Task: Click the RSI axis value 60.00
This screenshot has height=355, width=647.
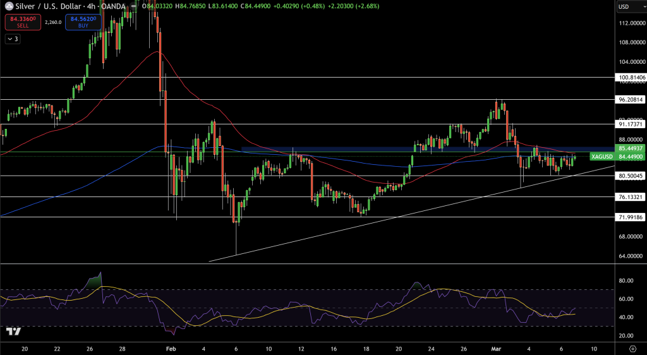Action: 626,299
